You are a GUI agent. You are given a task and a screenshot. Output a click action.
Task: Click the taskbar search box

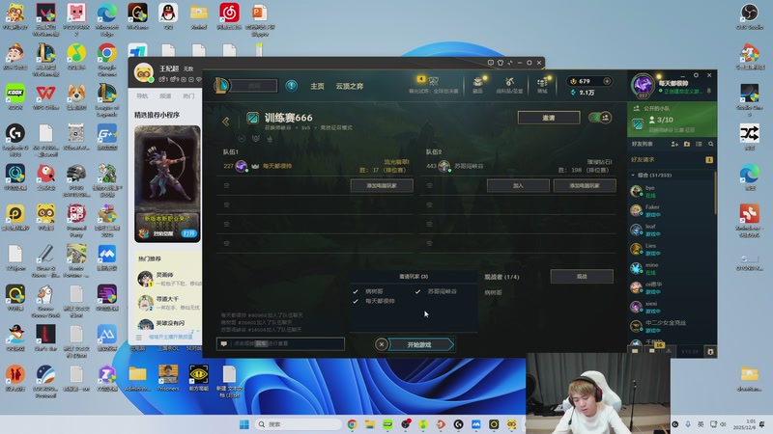(299, 424)
